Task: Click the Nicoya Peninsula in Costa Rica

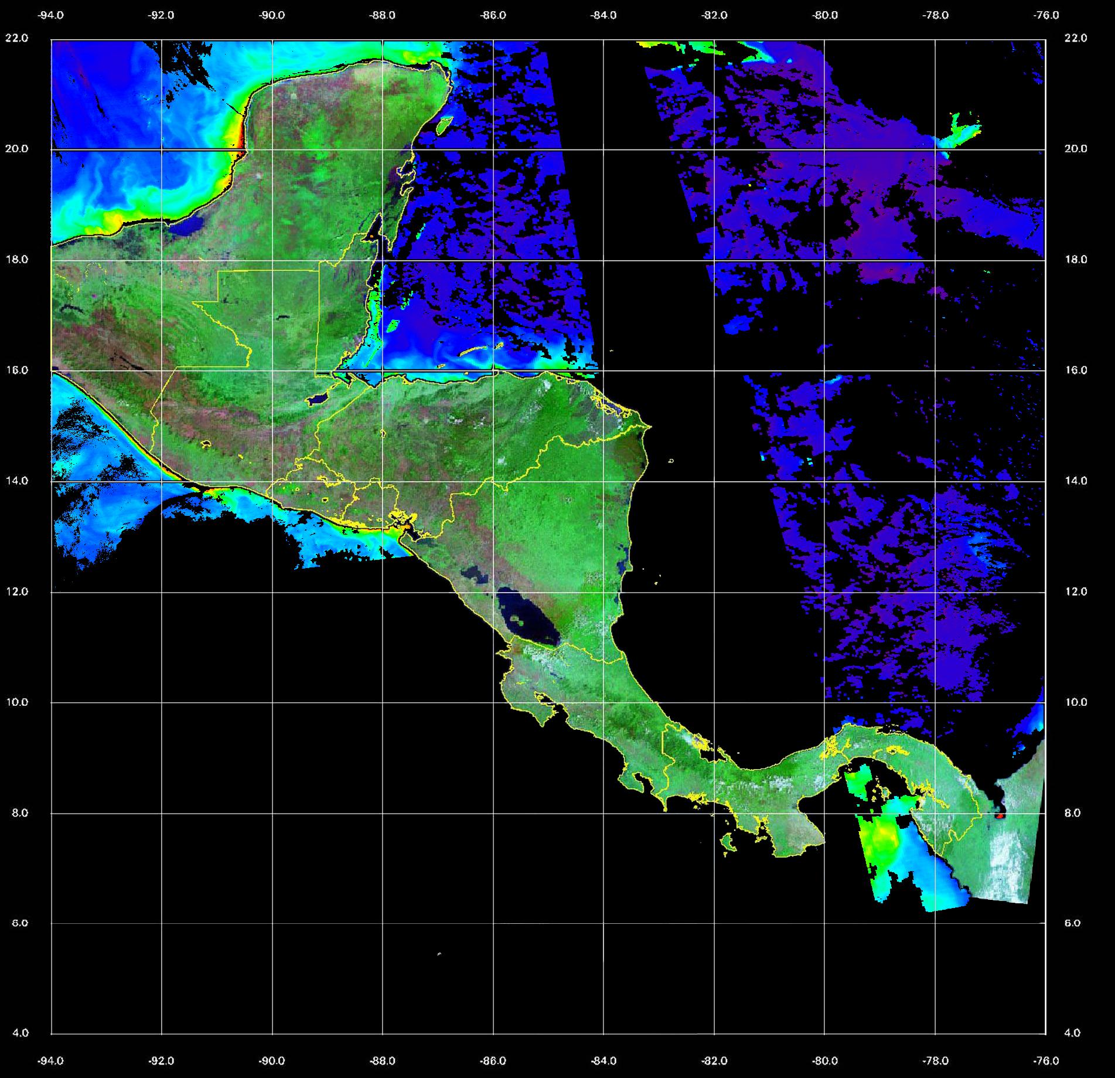Action: point(521,698)
